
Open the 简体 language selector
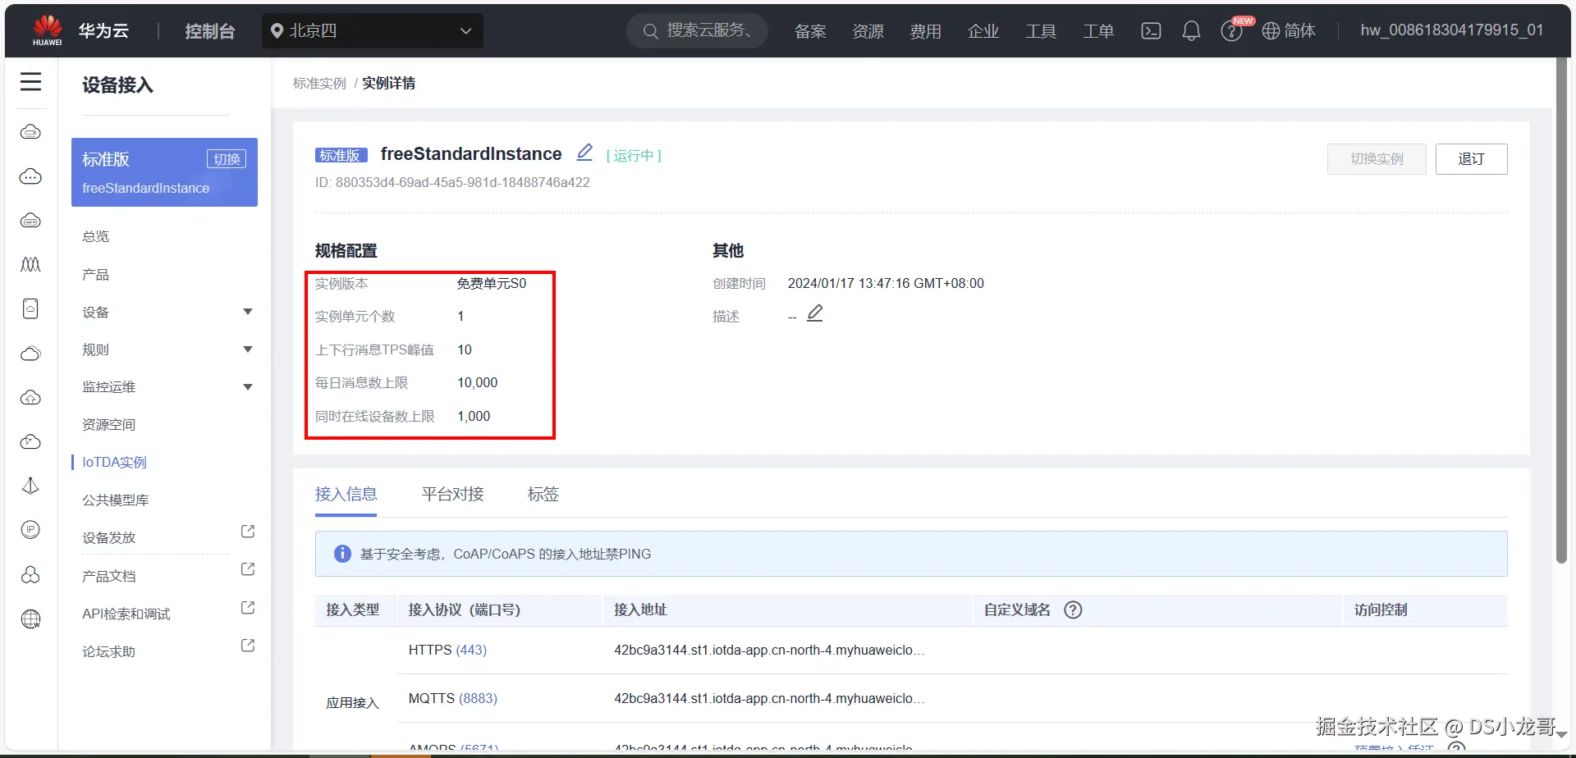pyautogui.click(x=1299, y=31)
